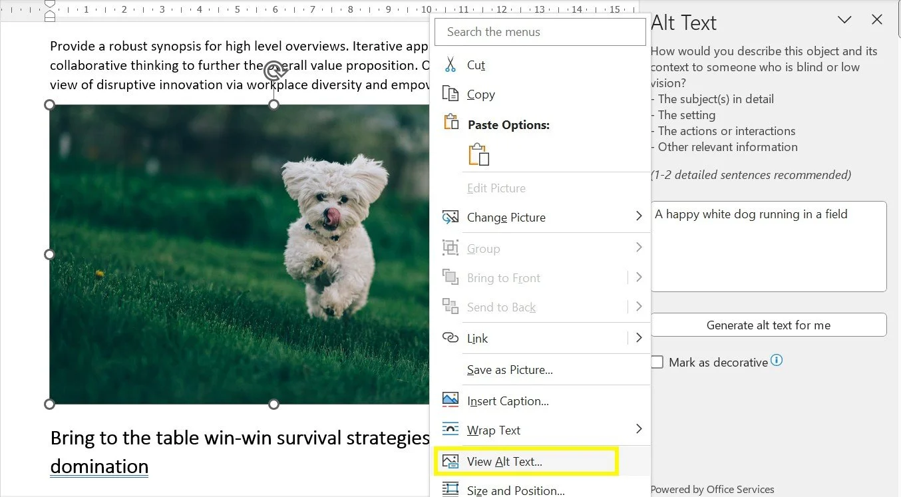Click the Search the menus field

coord(540,31)
